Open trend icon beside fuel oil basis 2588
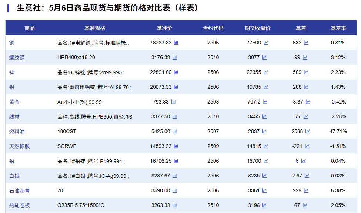 307,132
